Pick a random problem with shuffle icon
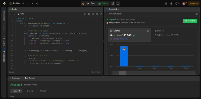 pyautogui.click(x=37, y=3)
